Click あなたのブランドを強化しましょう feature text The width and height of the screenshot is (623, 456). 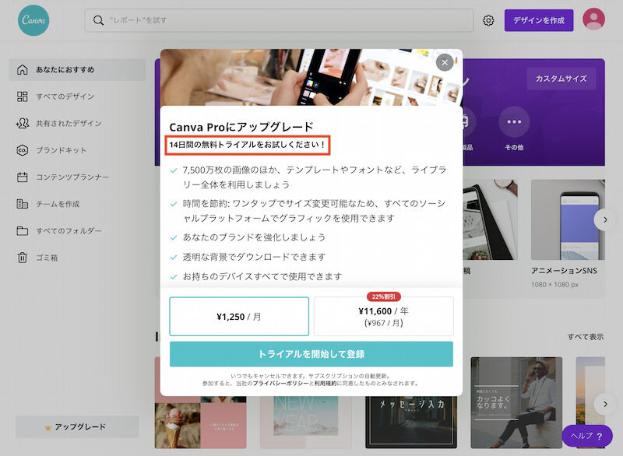(254, 237)
